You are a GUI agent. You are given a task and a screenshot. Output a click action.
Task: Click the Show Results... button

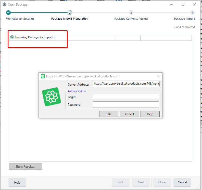click(x=26, y=167)
